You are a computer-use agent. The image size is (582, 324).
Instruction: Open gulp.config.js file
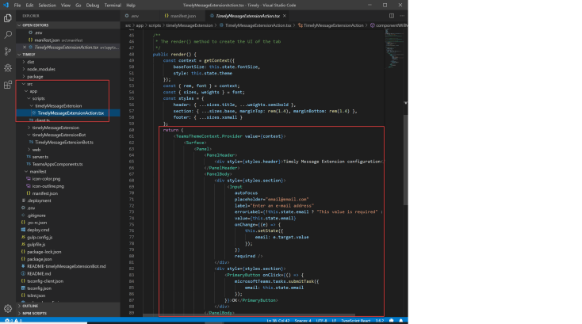tap(40, 237)
